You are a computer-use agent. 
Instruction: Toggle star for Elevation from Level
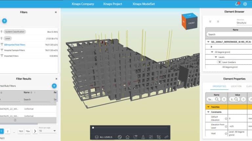click(x=226, y=126)
